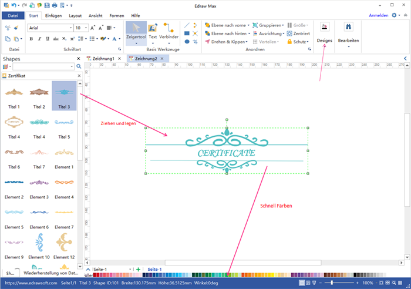Toggle bold text formatting
This screenshot has width=411, height=289.
(31, 39)
